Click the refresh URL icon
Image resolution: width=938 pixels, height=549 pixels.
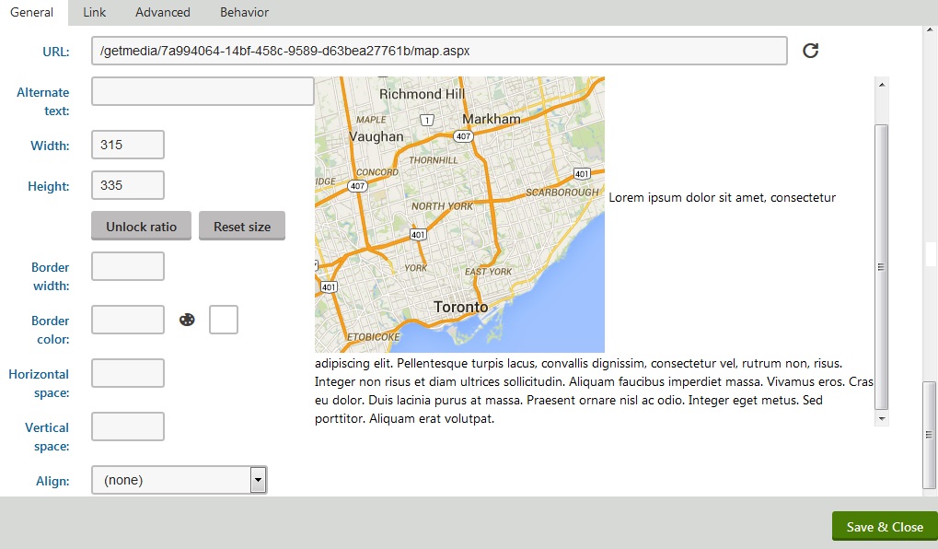[x=810, y=51]
